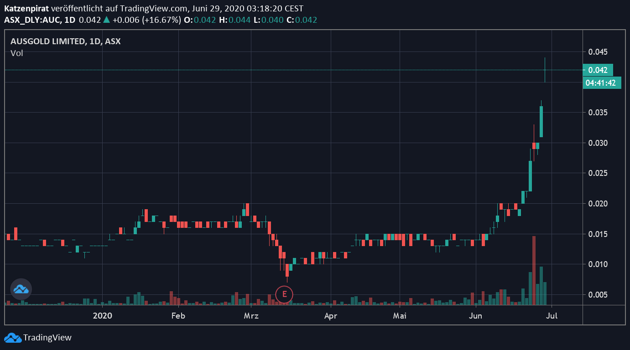Click the TradingView wordmark below the chart
630x350 pixels.
coord(47,338)
